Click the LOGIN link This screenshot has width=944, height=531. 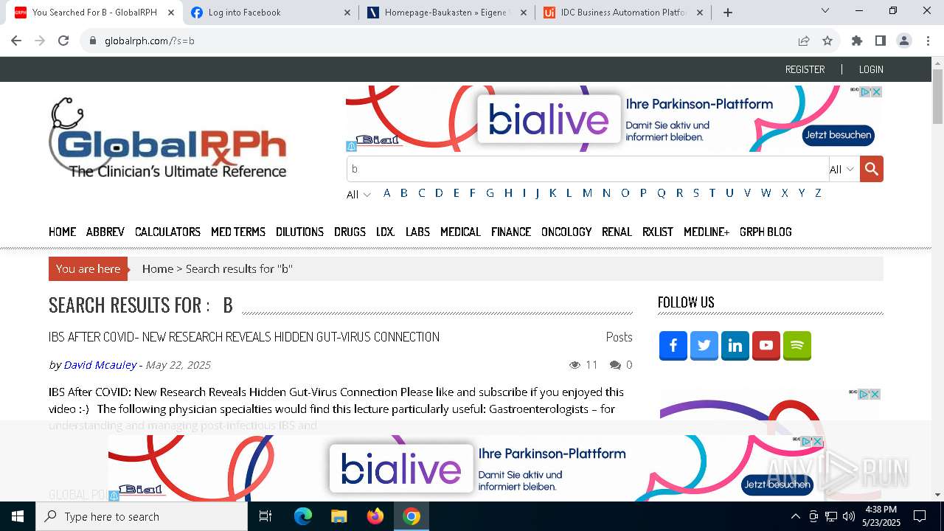click(x=871, y=69)
